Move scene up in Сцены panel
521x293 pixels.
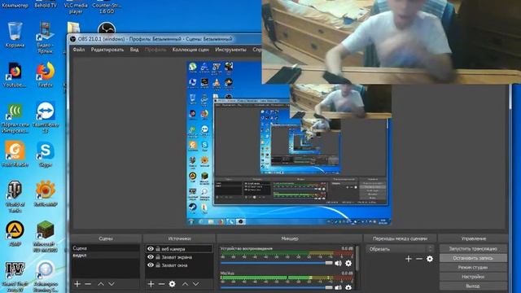tap(101, 284)
